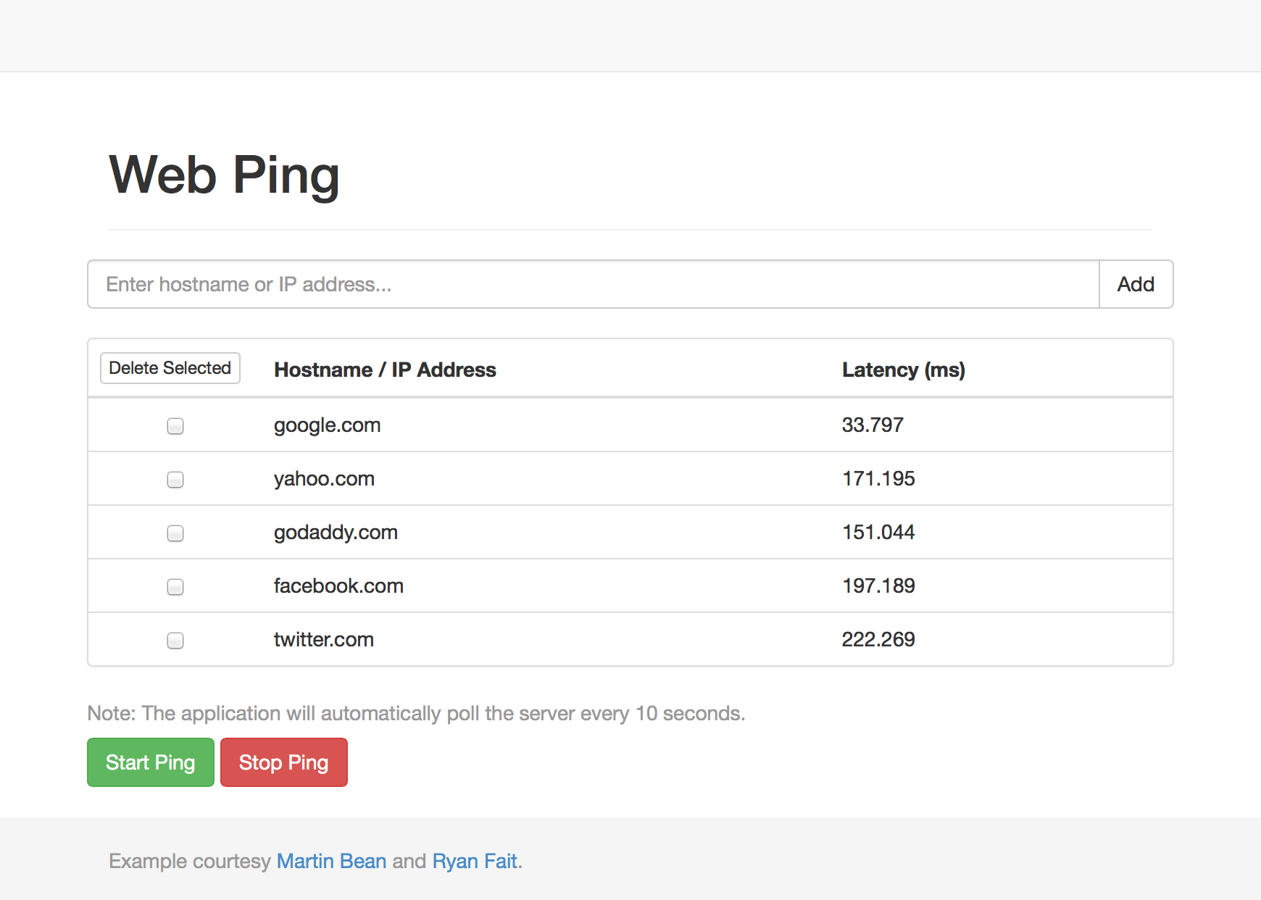The image size is (1261, 900).
Task: Click the green Start Ping button
Action: (151, 762)
